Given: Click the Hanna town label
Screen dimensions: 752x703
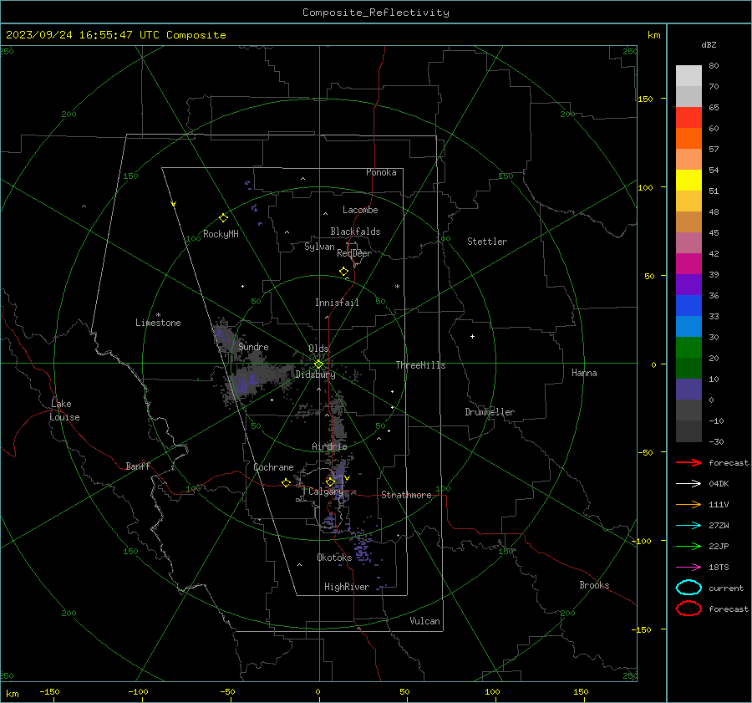Looking at the screenshot, I should coord(584,373).
